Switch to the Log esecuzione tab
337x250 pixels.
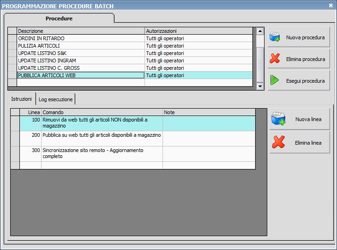[56, 99]
